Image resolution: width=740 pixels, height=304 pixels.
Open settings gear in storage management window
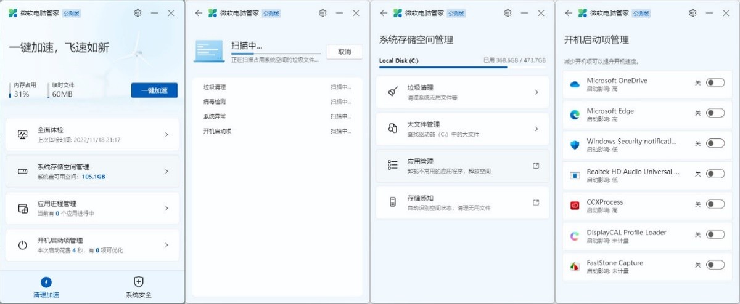coord(508,13)
